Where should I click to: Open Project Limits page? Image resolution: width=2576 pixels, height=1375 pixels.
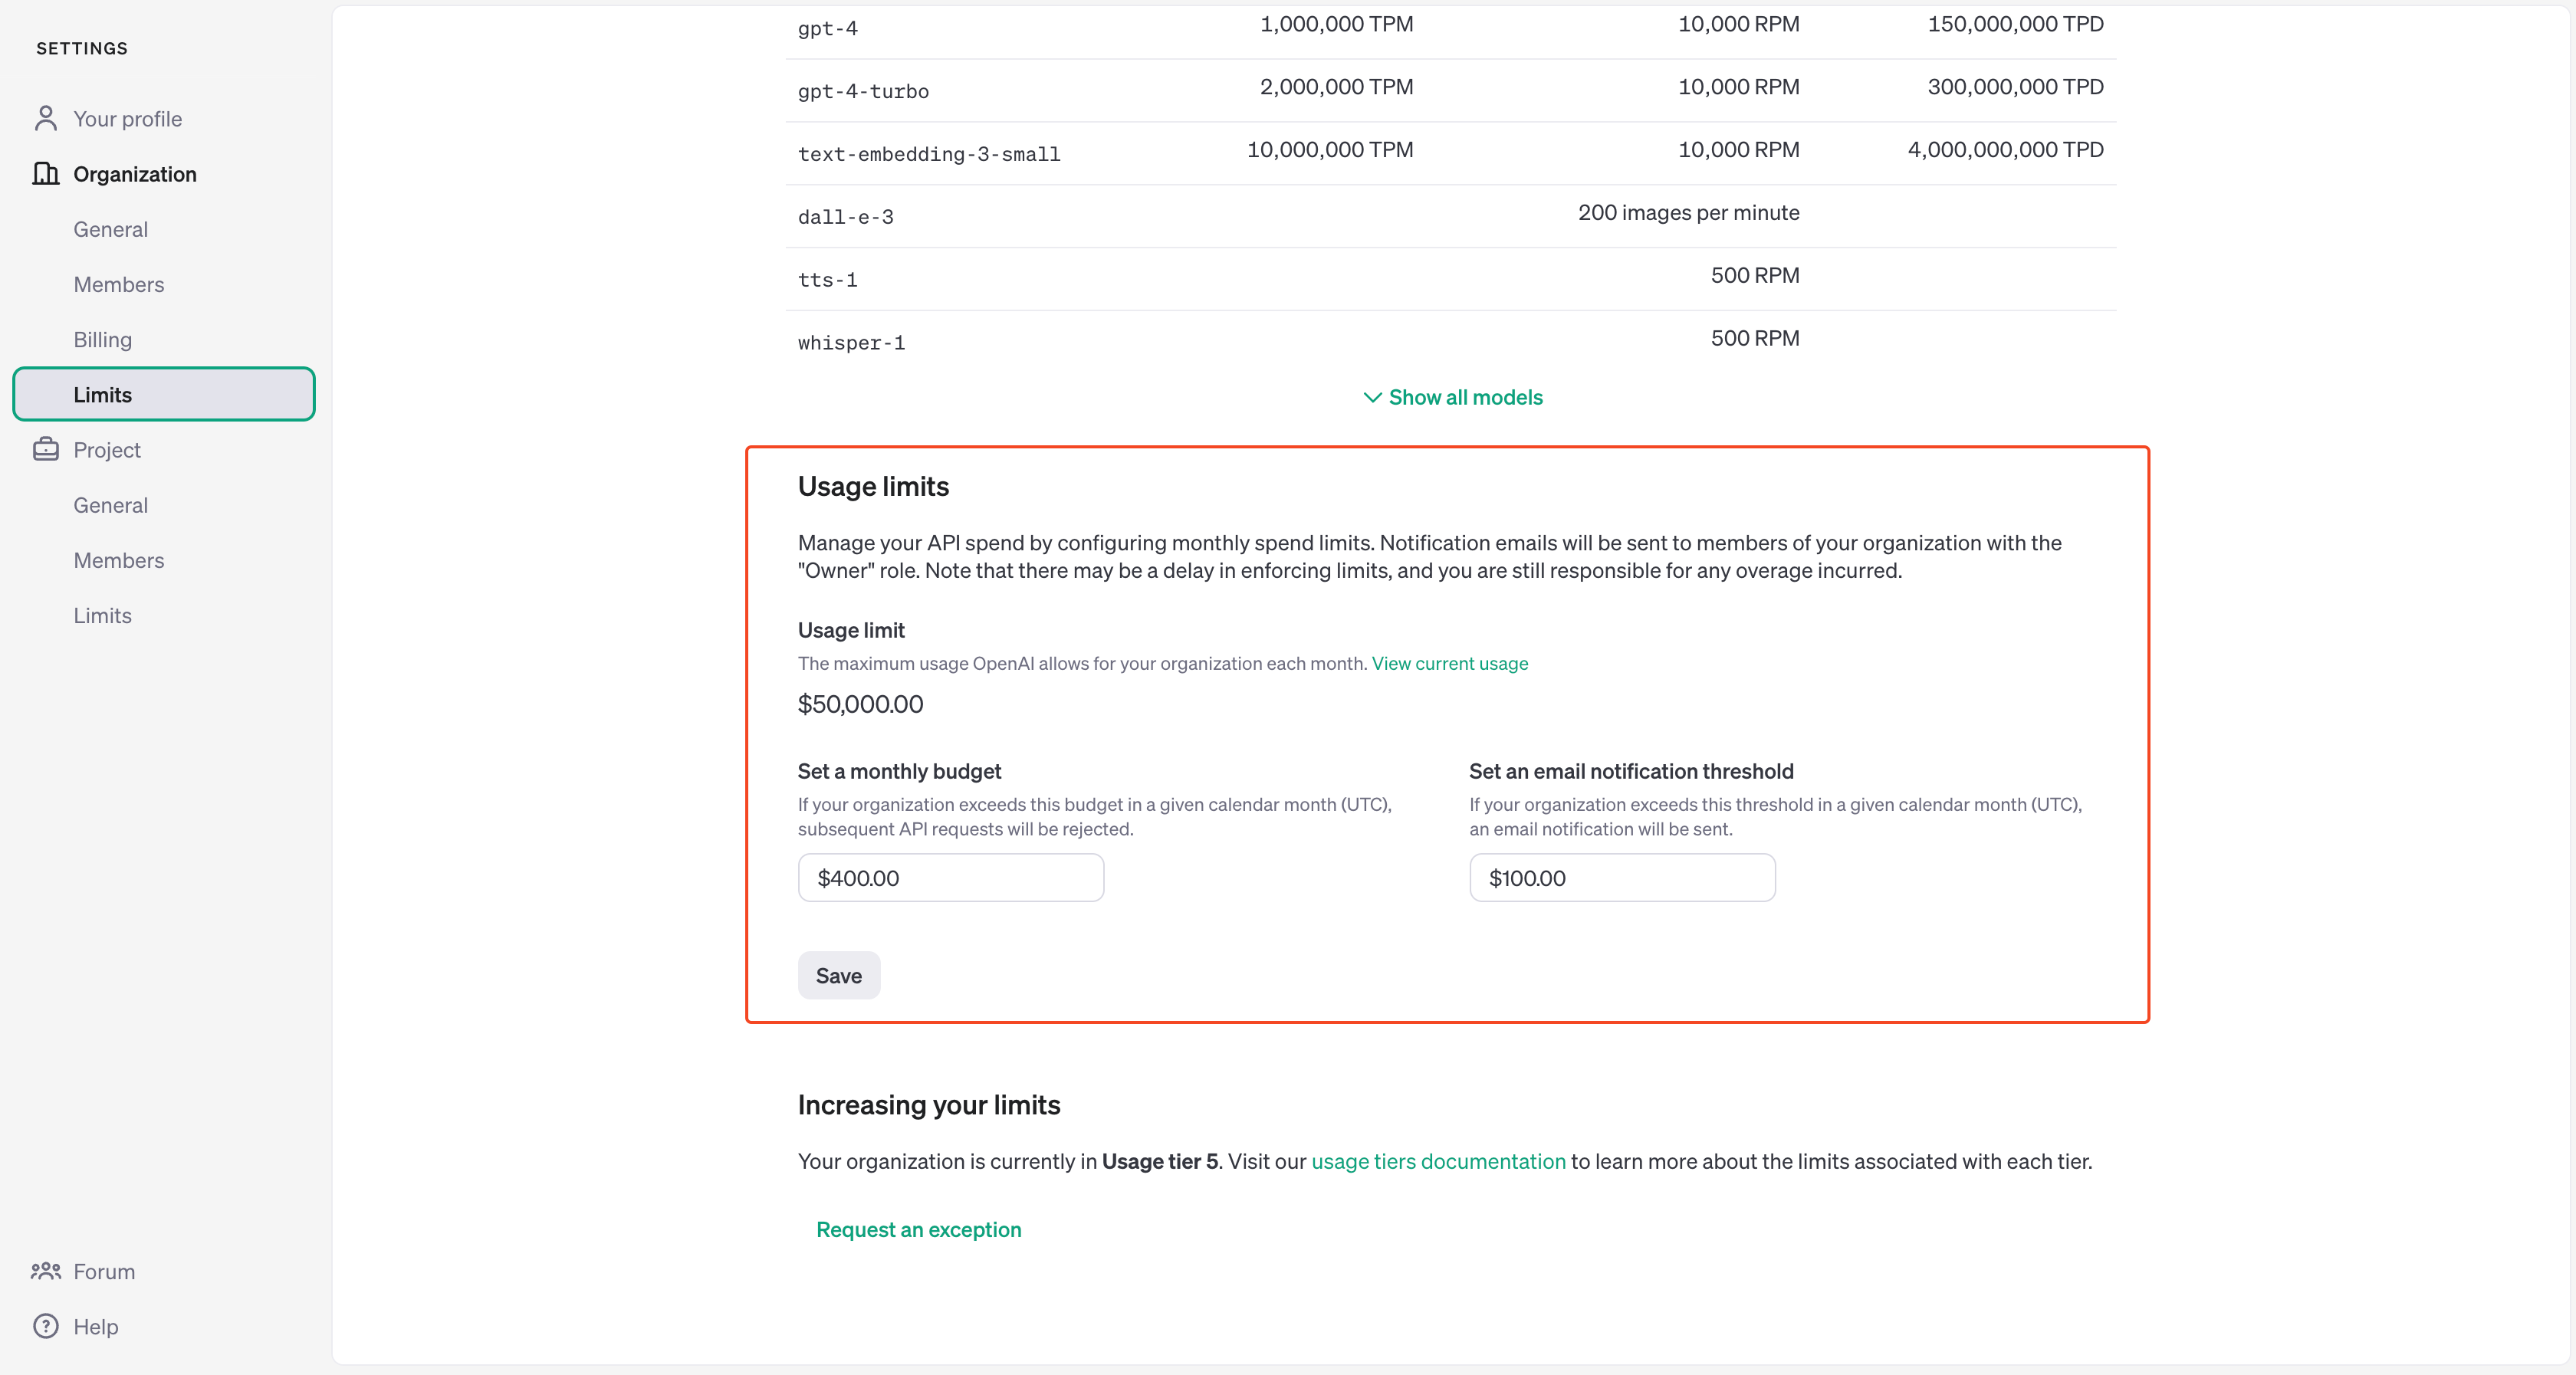click(x=102, y=616)
